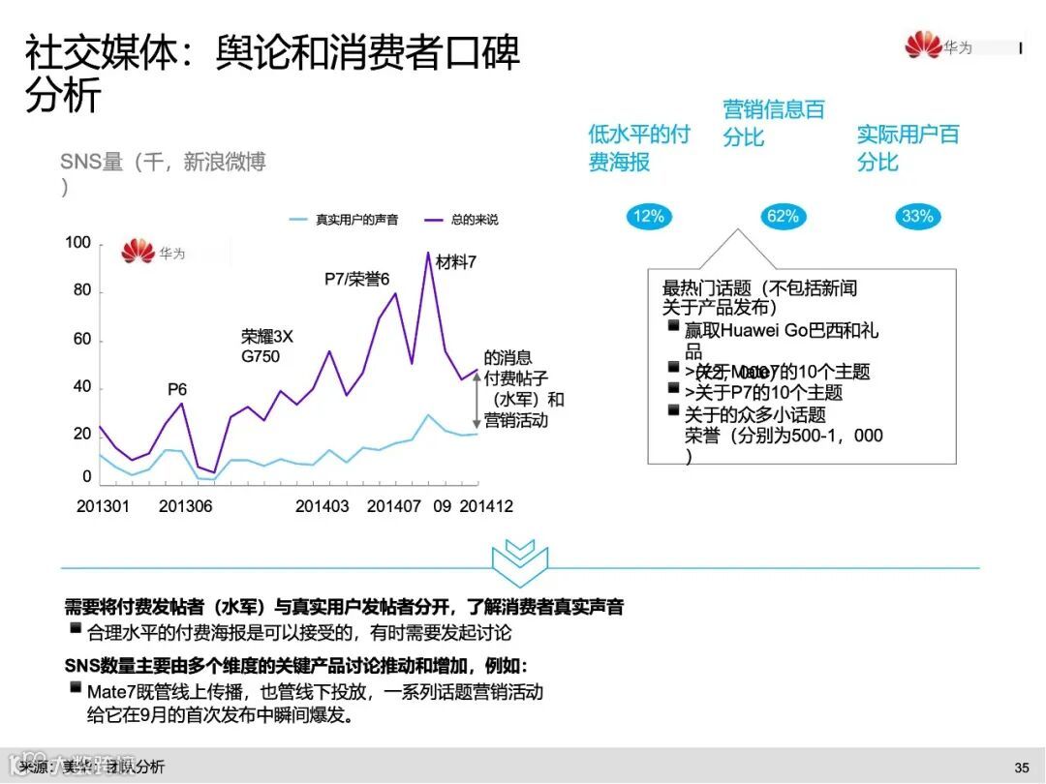Click the bullet 合理水平的付费海报是可以接受的
This screenshot has width=1046, height=784.
point(224,632)
